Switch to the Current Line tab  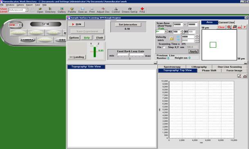point(226,22)
